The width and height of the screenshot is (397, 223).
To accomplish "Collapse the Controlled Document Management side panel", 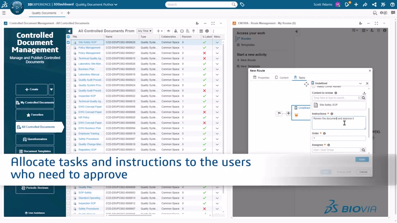I will tap(69, 31).
